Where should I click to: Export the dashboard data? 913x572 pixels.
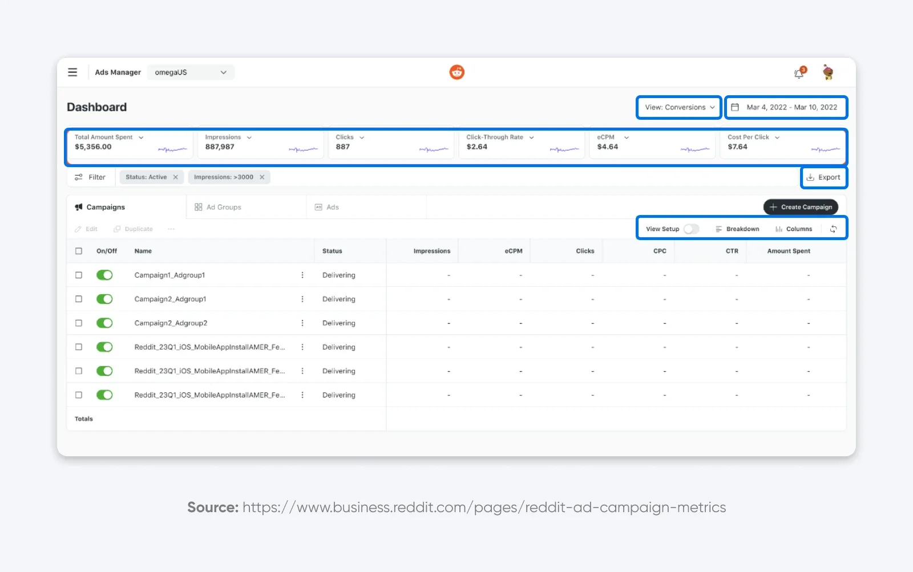pos(824,177)
